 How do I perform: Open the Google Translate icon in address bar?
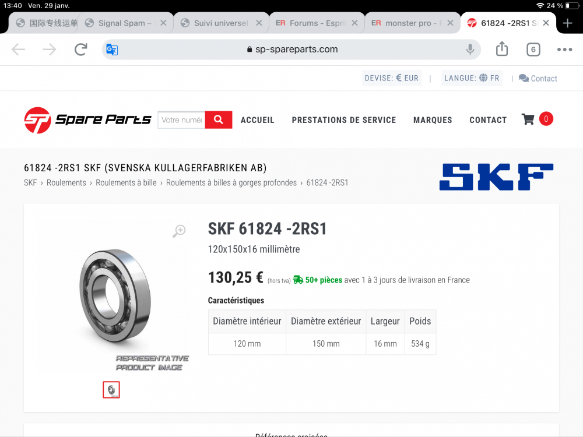click(112, 50)
